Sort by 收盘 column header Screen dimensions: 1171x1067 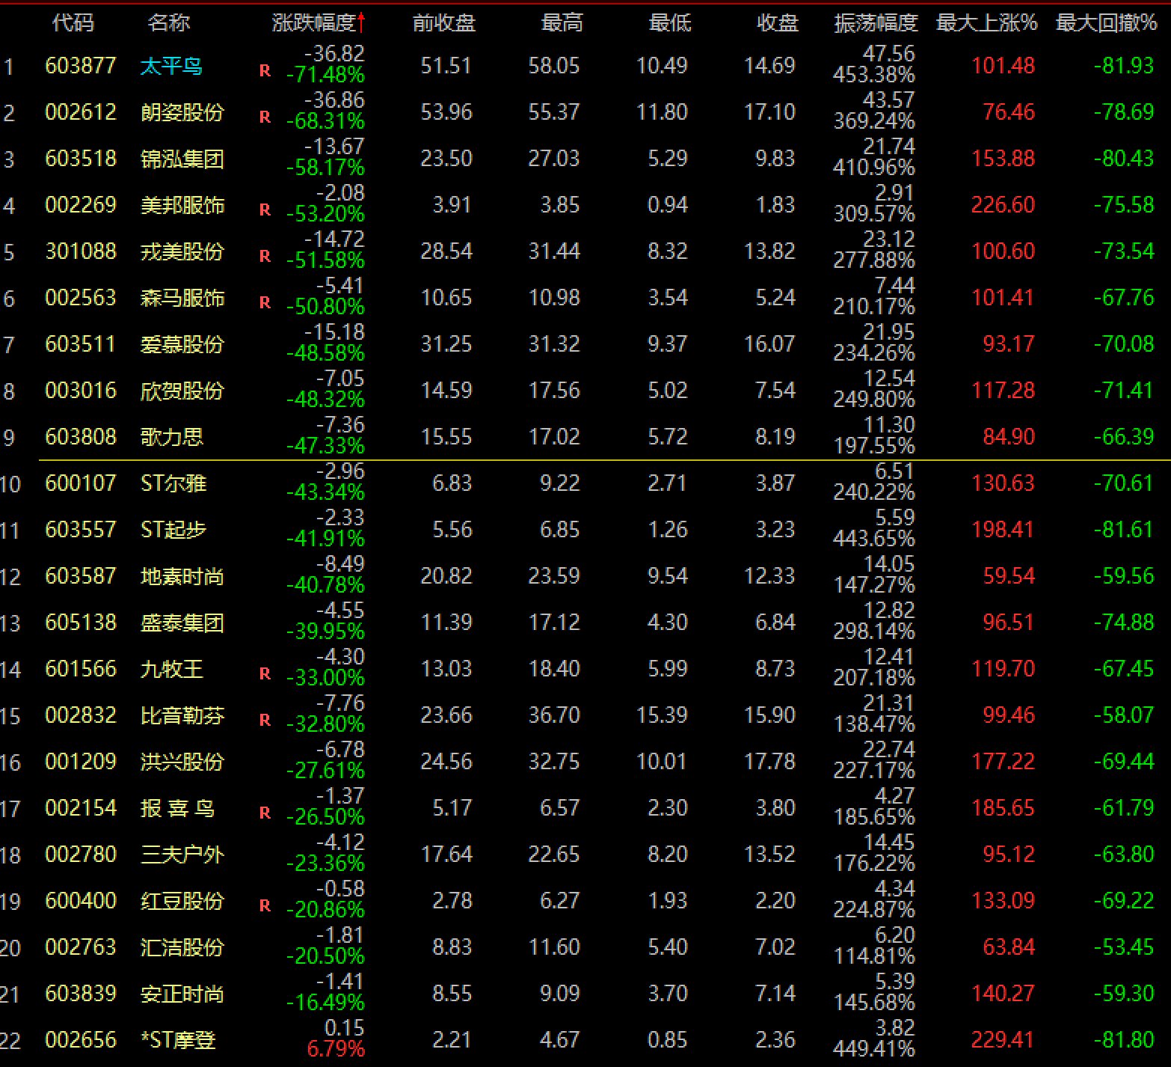pyautogui.click(x=777, y=23)
